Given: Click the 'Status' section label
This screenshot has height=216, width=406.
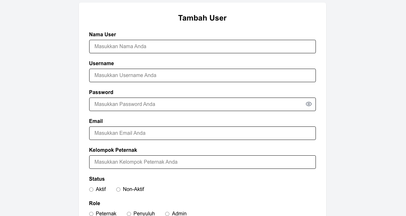Looking at the screenshot, I should 97,179.
